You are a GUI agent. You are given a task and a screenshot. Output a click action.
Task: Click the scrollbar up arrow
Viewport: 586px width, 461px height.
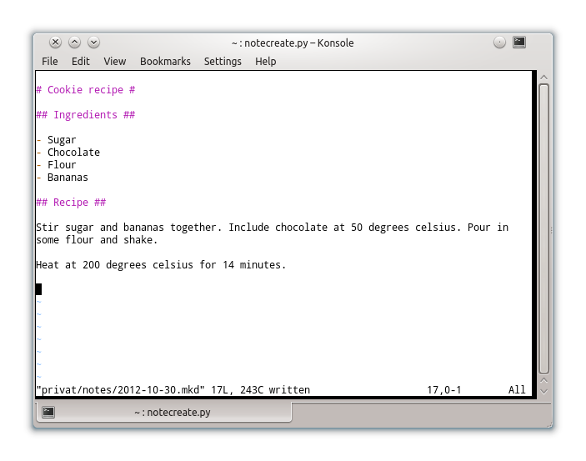tap(543, 78)
